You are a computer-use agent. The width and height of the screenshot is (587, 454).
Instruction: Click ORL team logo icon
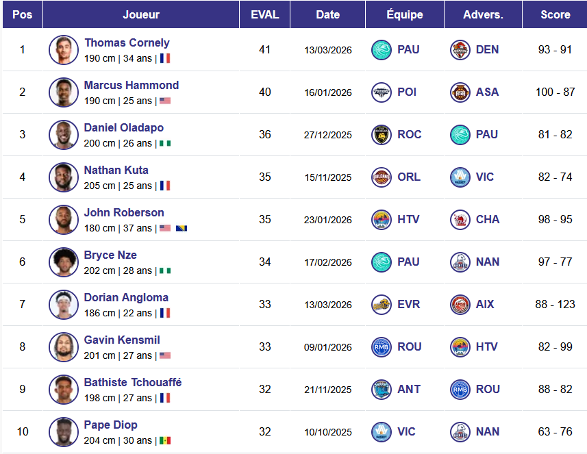(x=382, y=177)
